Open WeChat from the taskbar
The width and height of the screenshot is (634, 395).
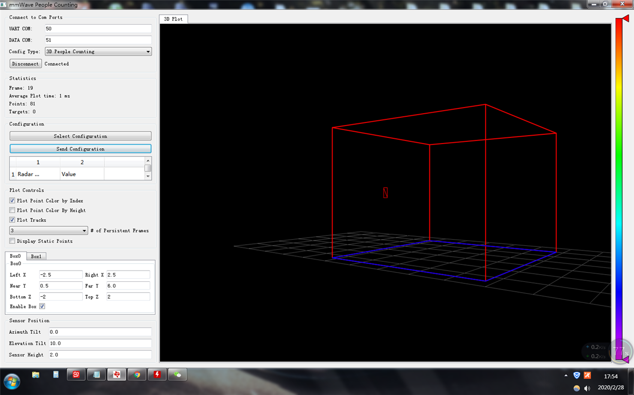(x=177, y=375)
